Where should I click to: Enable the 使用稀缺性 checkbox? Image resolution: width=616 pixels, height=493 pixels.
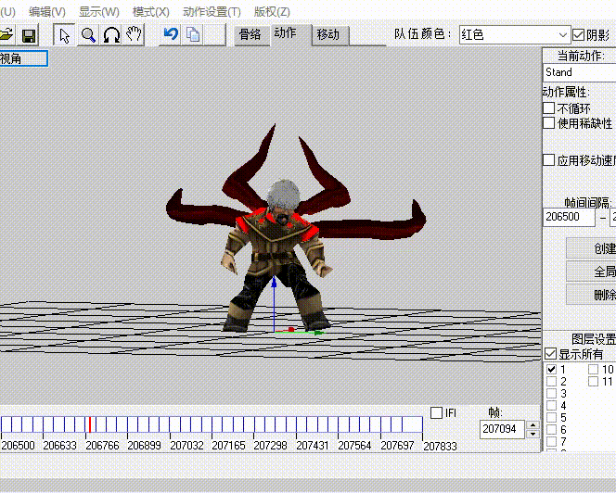(549, 123)
